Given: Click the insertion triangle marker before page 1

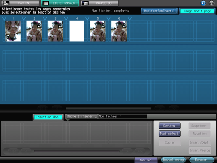Looking at the screenshot, I should (4, 19).
